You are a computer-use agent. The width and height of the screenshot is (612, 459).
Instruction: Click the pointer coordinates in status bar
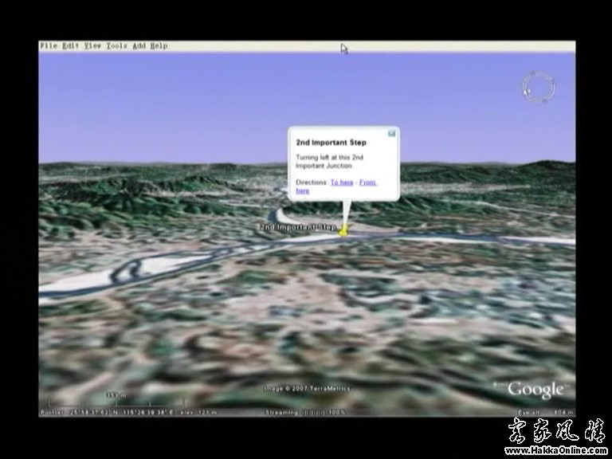[104, 412]
